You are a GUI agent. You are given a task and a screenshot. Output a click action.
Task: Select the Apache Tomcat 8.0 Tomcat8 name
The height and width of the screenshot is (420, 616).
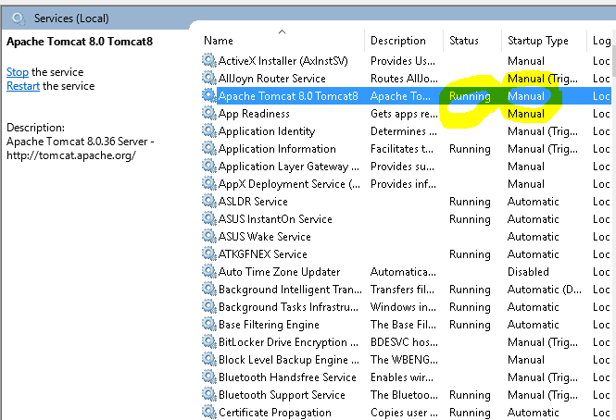click(x=288, y=96)
